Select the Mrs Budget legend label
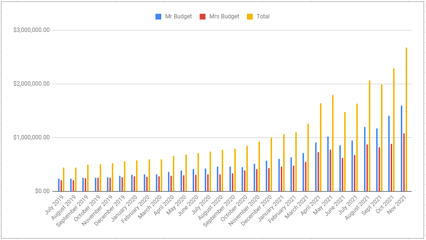The image size is (426, 240). click(x=225, y=16)
